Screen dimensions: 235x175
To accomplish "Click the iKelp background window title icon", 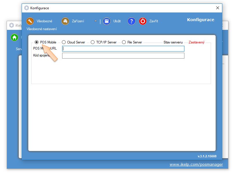I will [x=12, y=25].
